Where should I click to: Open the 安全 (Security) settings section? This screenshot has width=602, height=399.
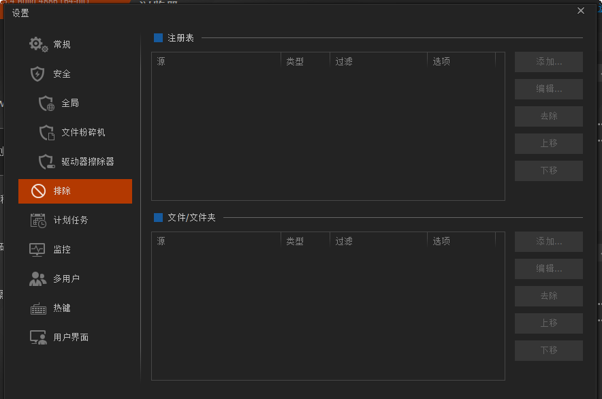[57, 74]
